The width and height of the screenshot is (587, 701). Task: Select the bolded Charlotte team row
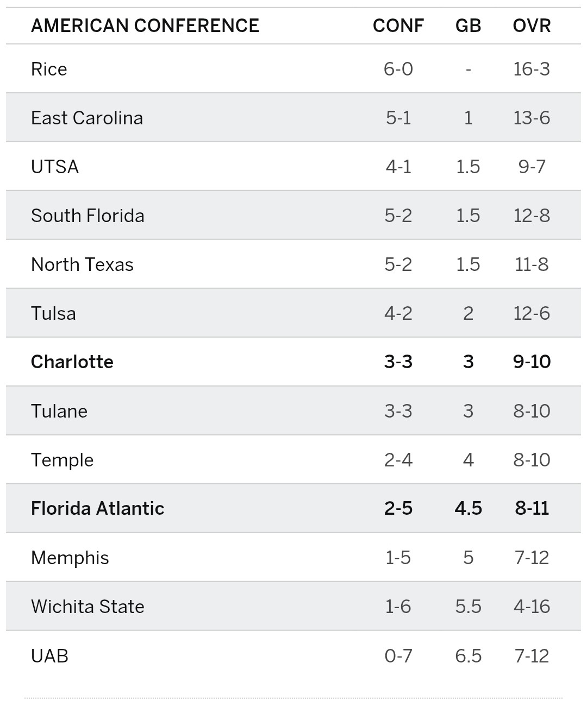(x=72, y=362)
